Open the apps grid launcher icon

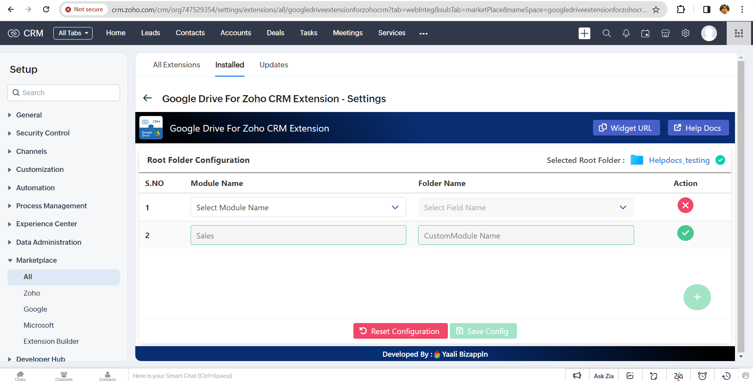point(739,33)
